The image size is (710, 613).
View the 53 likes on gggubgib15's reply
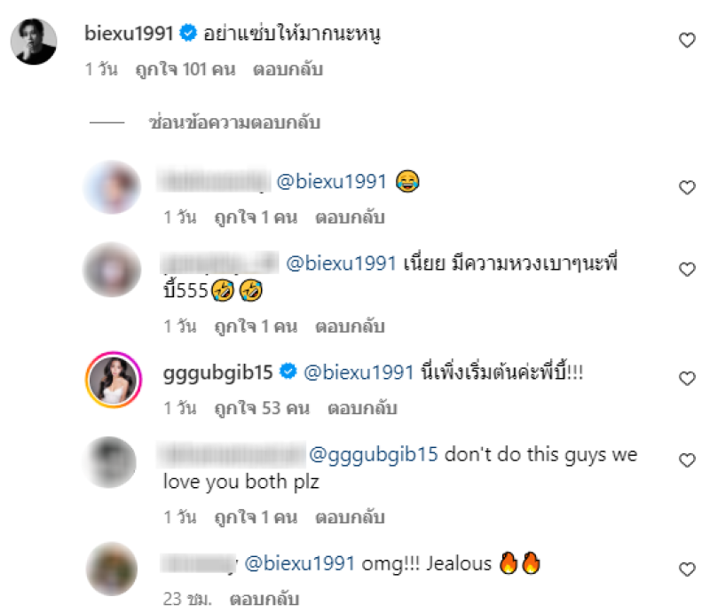pos(262,408)
